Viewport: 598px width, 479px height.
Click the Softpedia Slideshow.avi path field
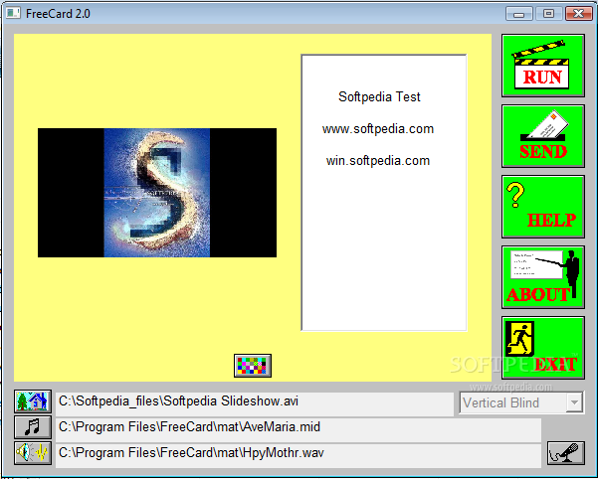[255, 402]
